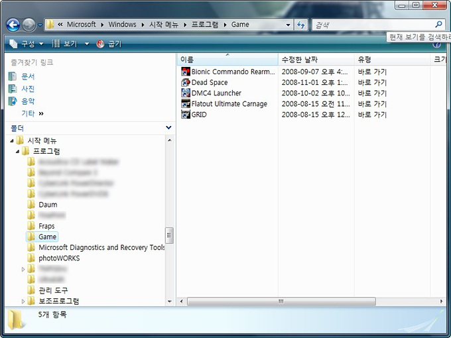Select the 보조프로그램 folder in tree

point(58,301)
